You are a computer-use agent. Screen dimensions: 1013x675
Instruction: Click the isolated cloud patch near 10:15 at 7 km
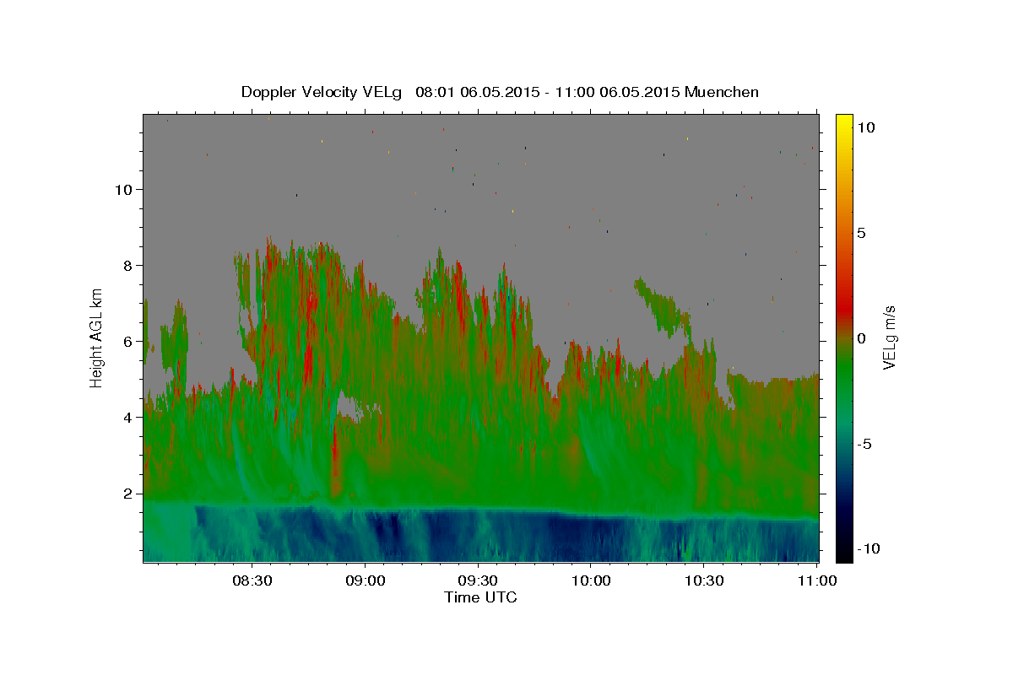663,306
